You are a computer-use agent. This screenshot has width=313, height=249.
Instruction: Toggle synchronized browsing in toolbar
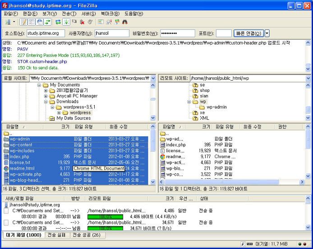pos(117,22)
